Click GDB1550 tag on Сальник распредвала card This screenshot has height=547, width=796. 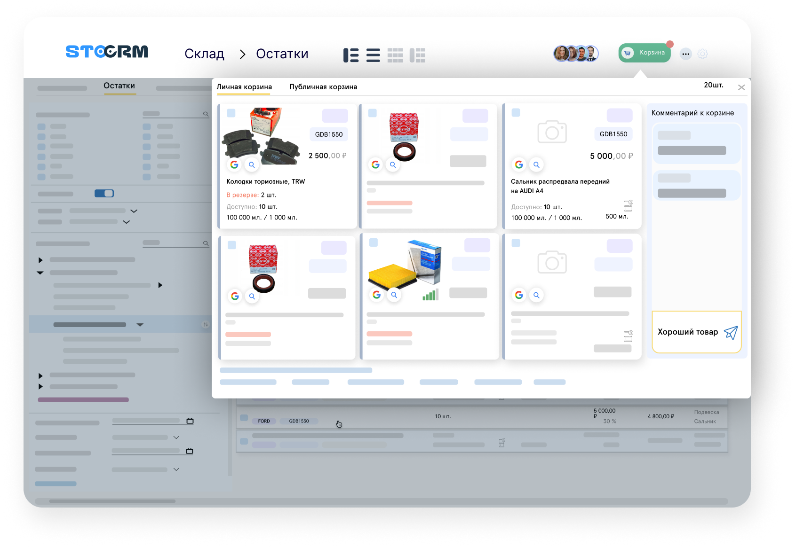click(613, 134)
